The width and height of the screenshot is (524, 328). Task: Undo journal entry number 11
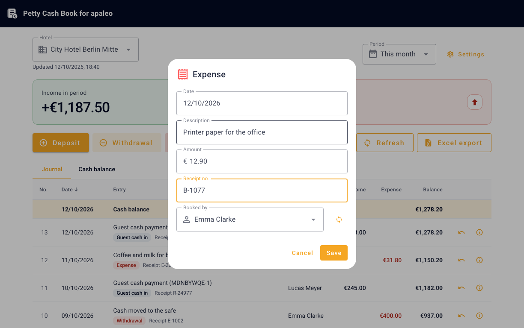click(461, 288)
